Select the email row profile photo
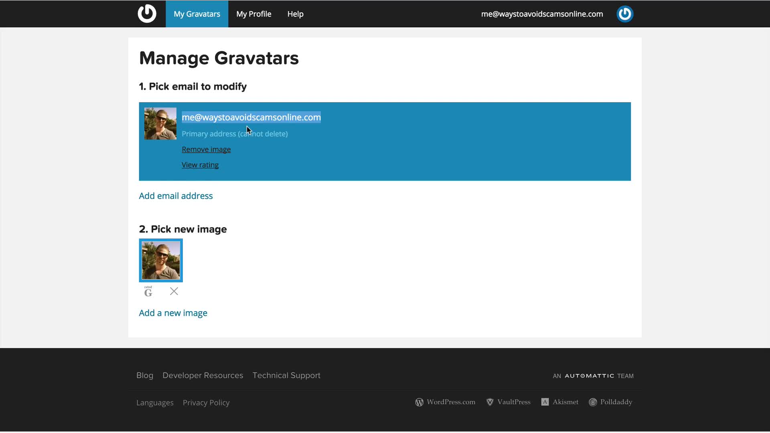The width and height of the screenshot is (770, 433). coord(160,123)
